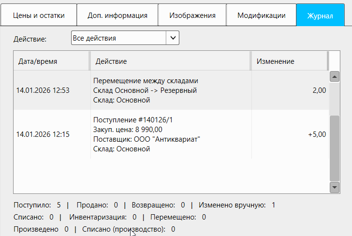The image size is (352, 236).
Task: Expand the Действие filter dropdown arrow
Action: click(x=173, y=38)
